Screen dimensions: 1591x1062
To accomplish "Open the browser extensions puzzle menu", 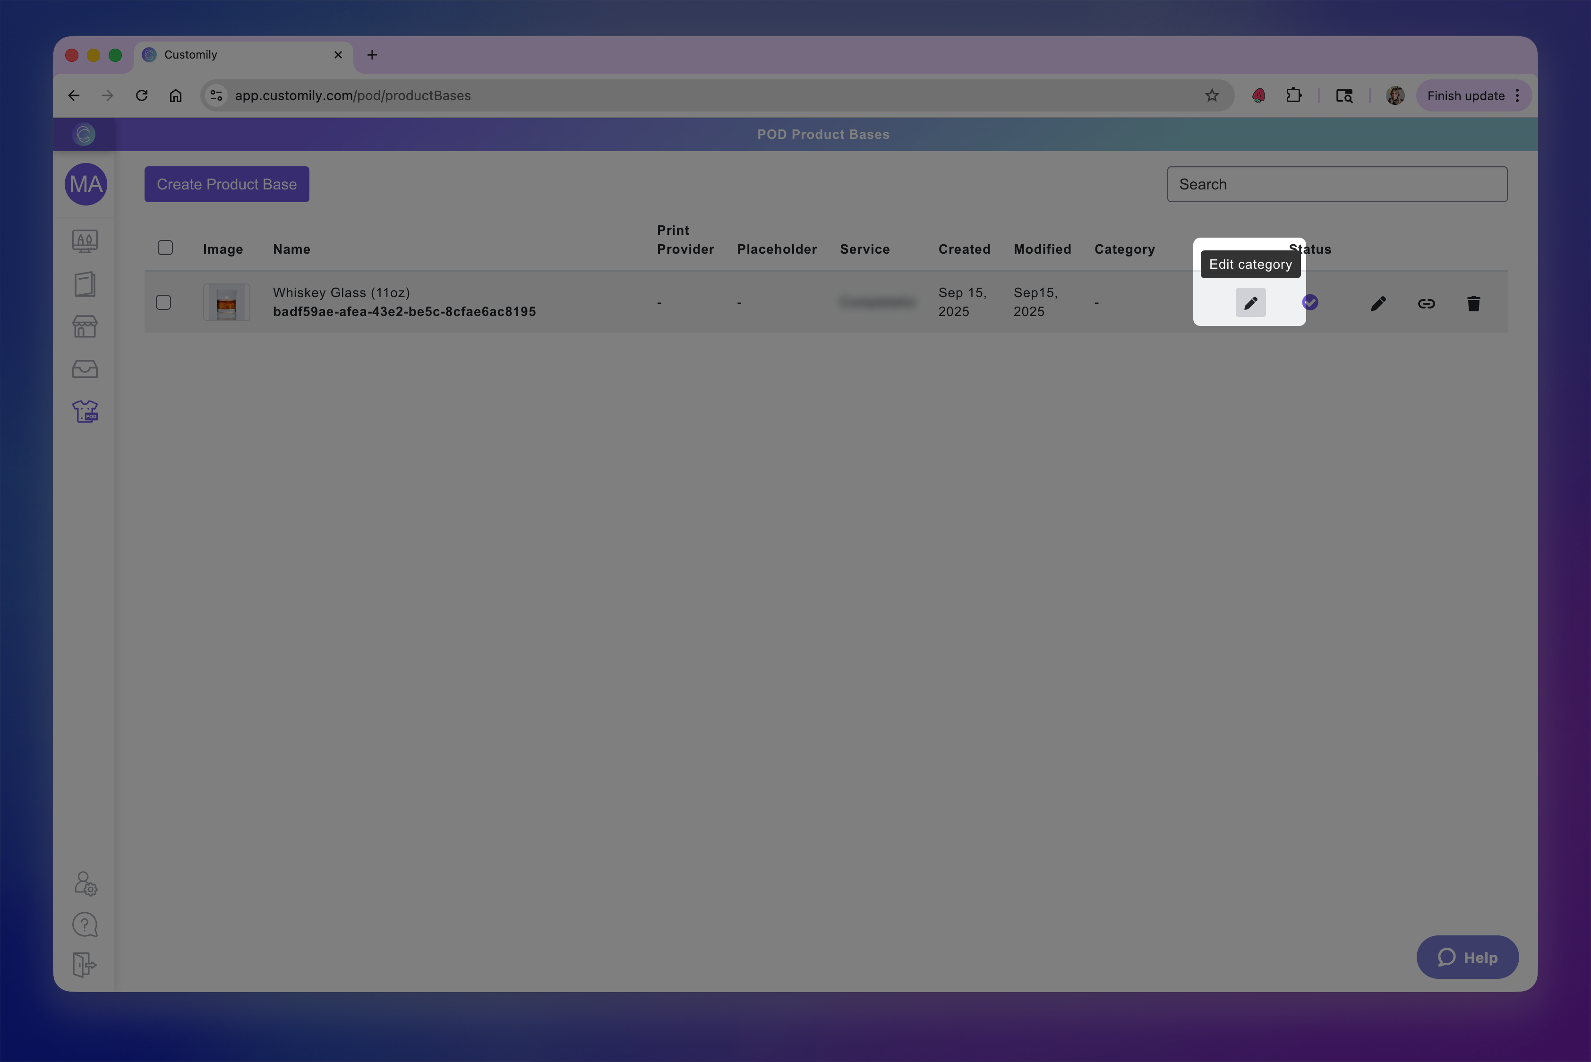I will 1294,95.
